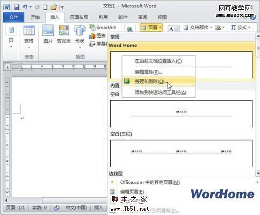
Task: Expand the 页 pages dropdown arrow
Action: 11,47
